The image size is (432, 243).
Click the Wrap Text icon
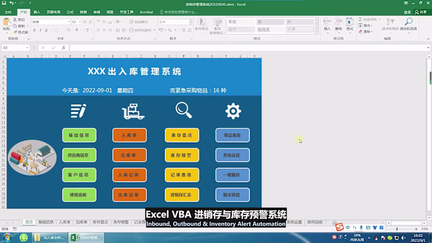(131, 22)
